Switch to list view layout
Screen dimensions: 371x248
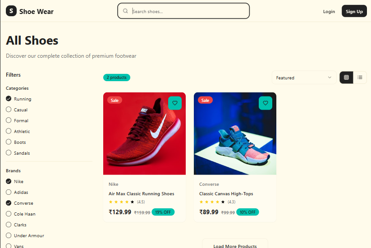point(360,78)
